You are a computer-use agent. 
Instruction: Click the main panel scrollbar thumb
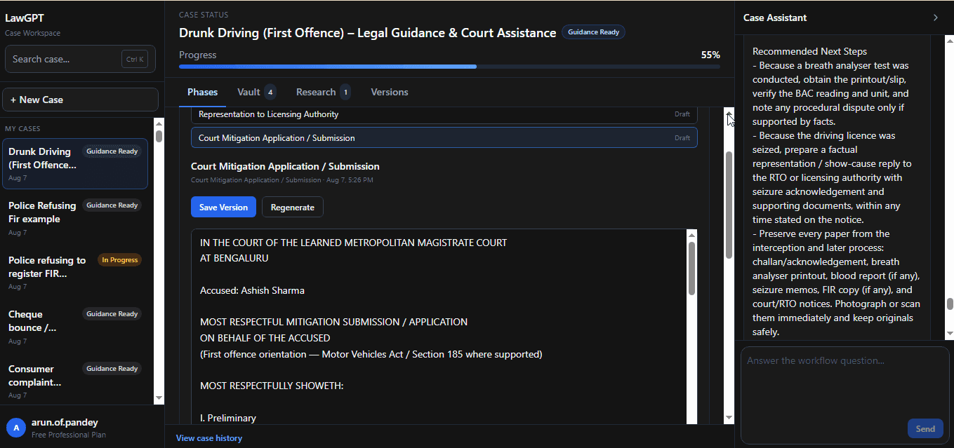tap(729, 205)
